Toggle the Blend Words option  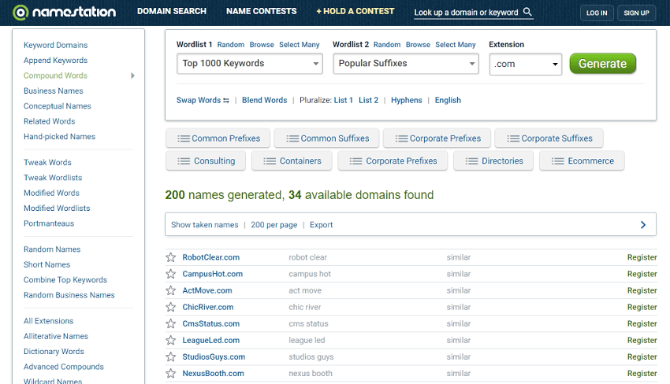(265, 100)
